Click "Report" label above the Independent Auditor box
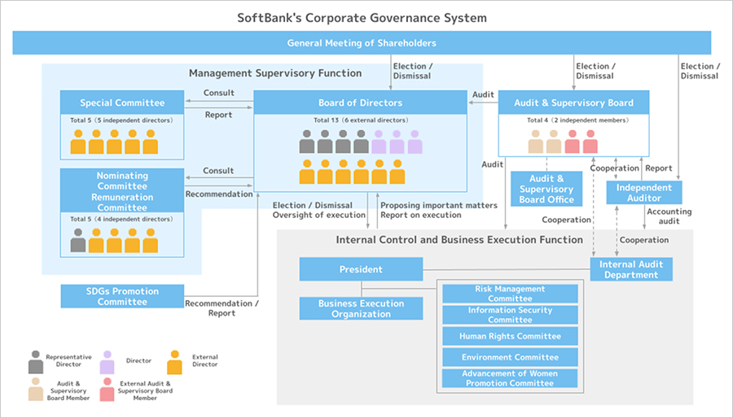The width and height of the screenshot is (733, 418). (x=659, y=168)
